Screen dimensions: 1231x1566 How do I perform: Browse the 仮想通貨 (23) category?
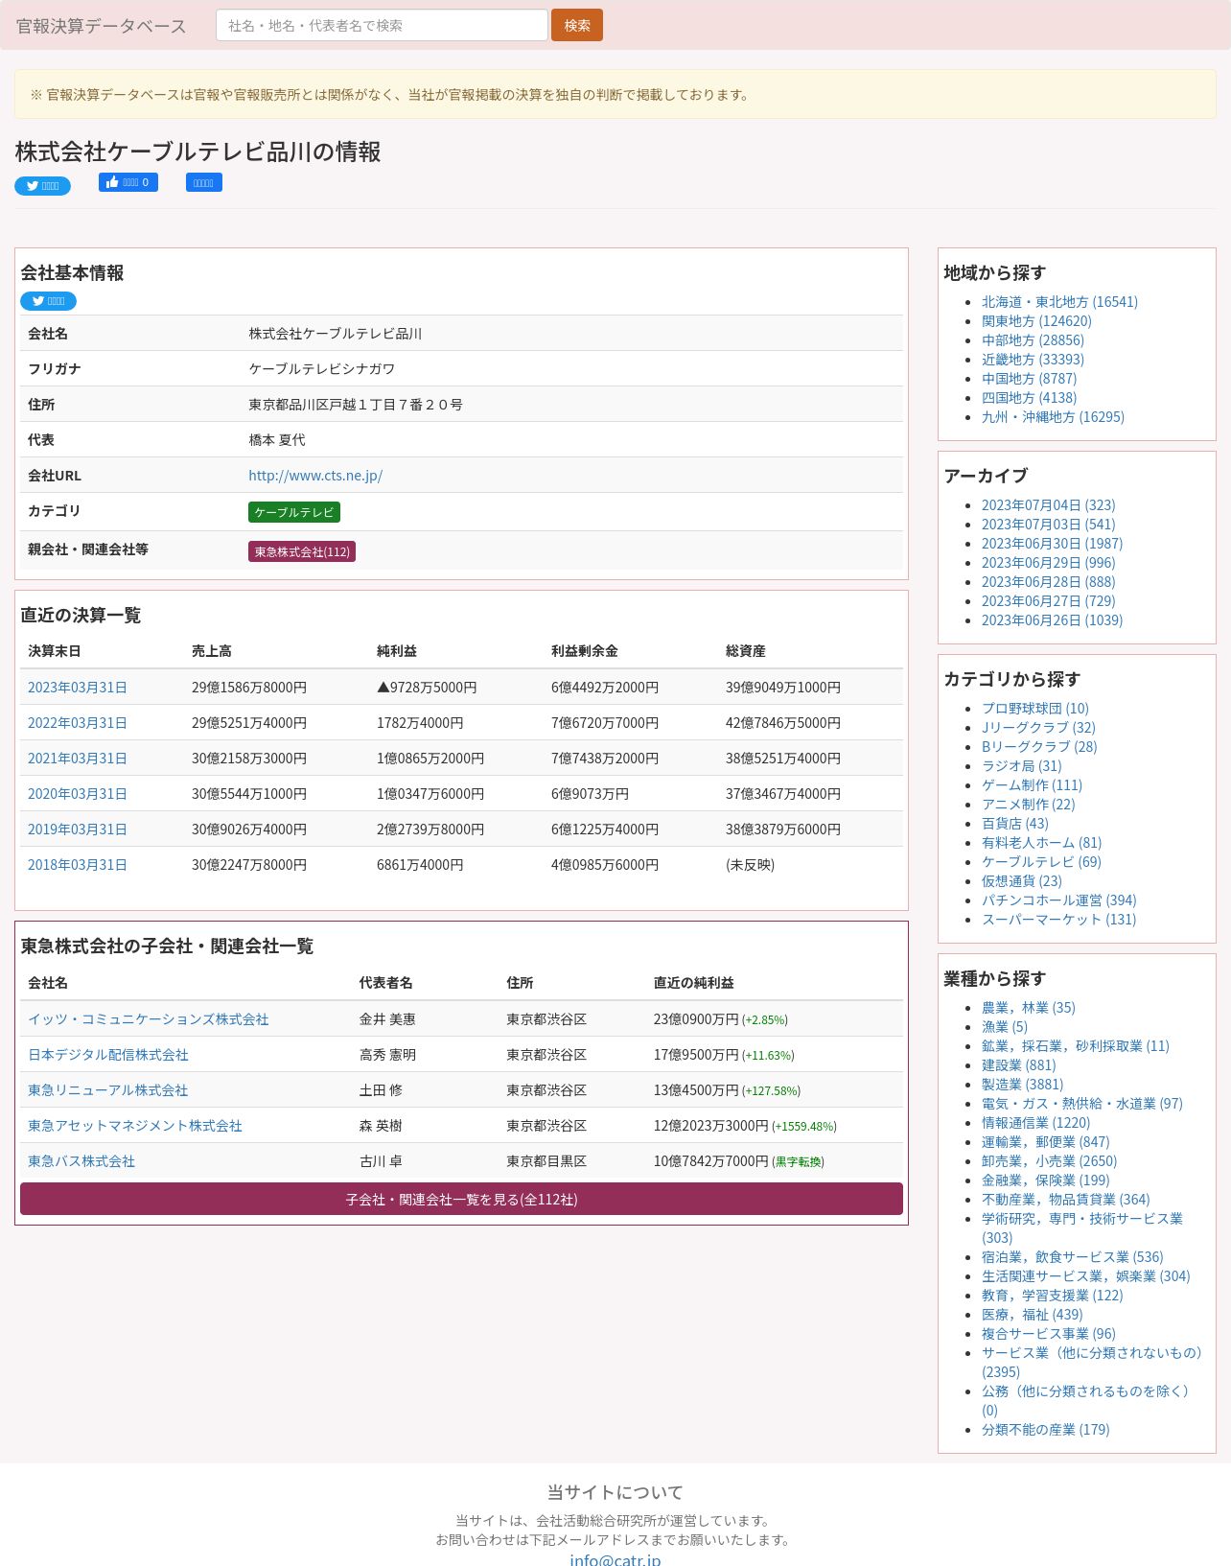1022,881
